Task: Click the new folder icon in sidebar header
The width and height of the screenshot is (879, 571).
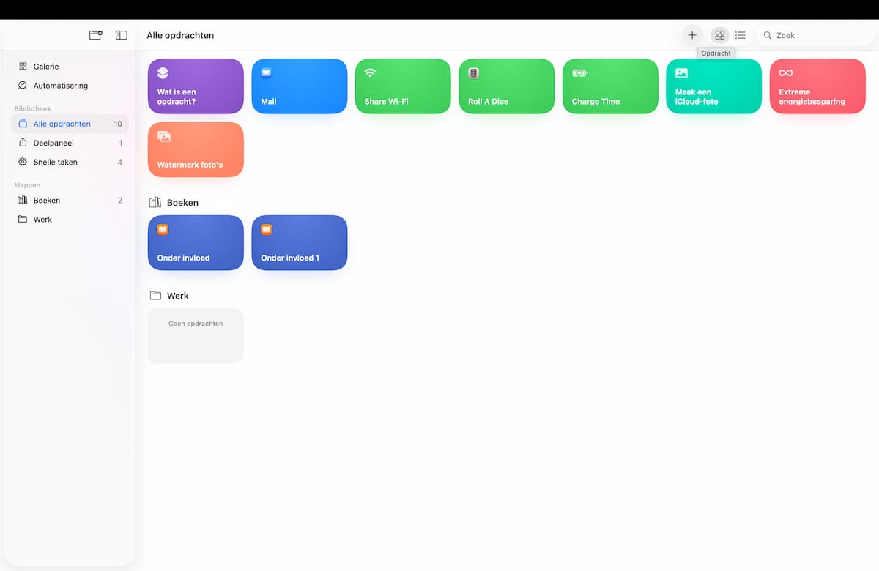Action: tap(95, 35)
